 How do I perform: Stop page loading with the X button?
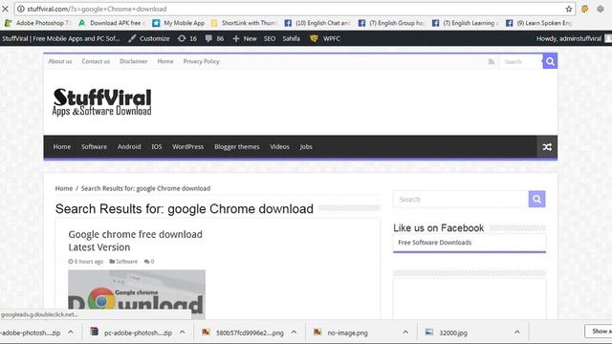pyautogui.click(x=5, y=9)
